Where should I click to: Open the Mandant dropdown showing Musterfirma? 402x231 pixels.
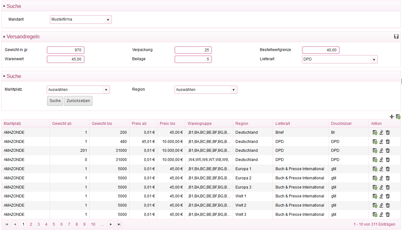[81, 20]
